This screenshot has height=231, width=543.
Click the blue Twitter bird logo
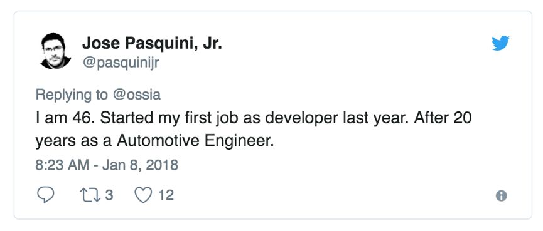pyautogui.click(x=500, y=43)
